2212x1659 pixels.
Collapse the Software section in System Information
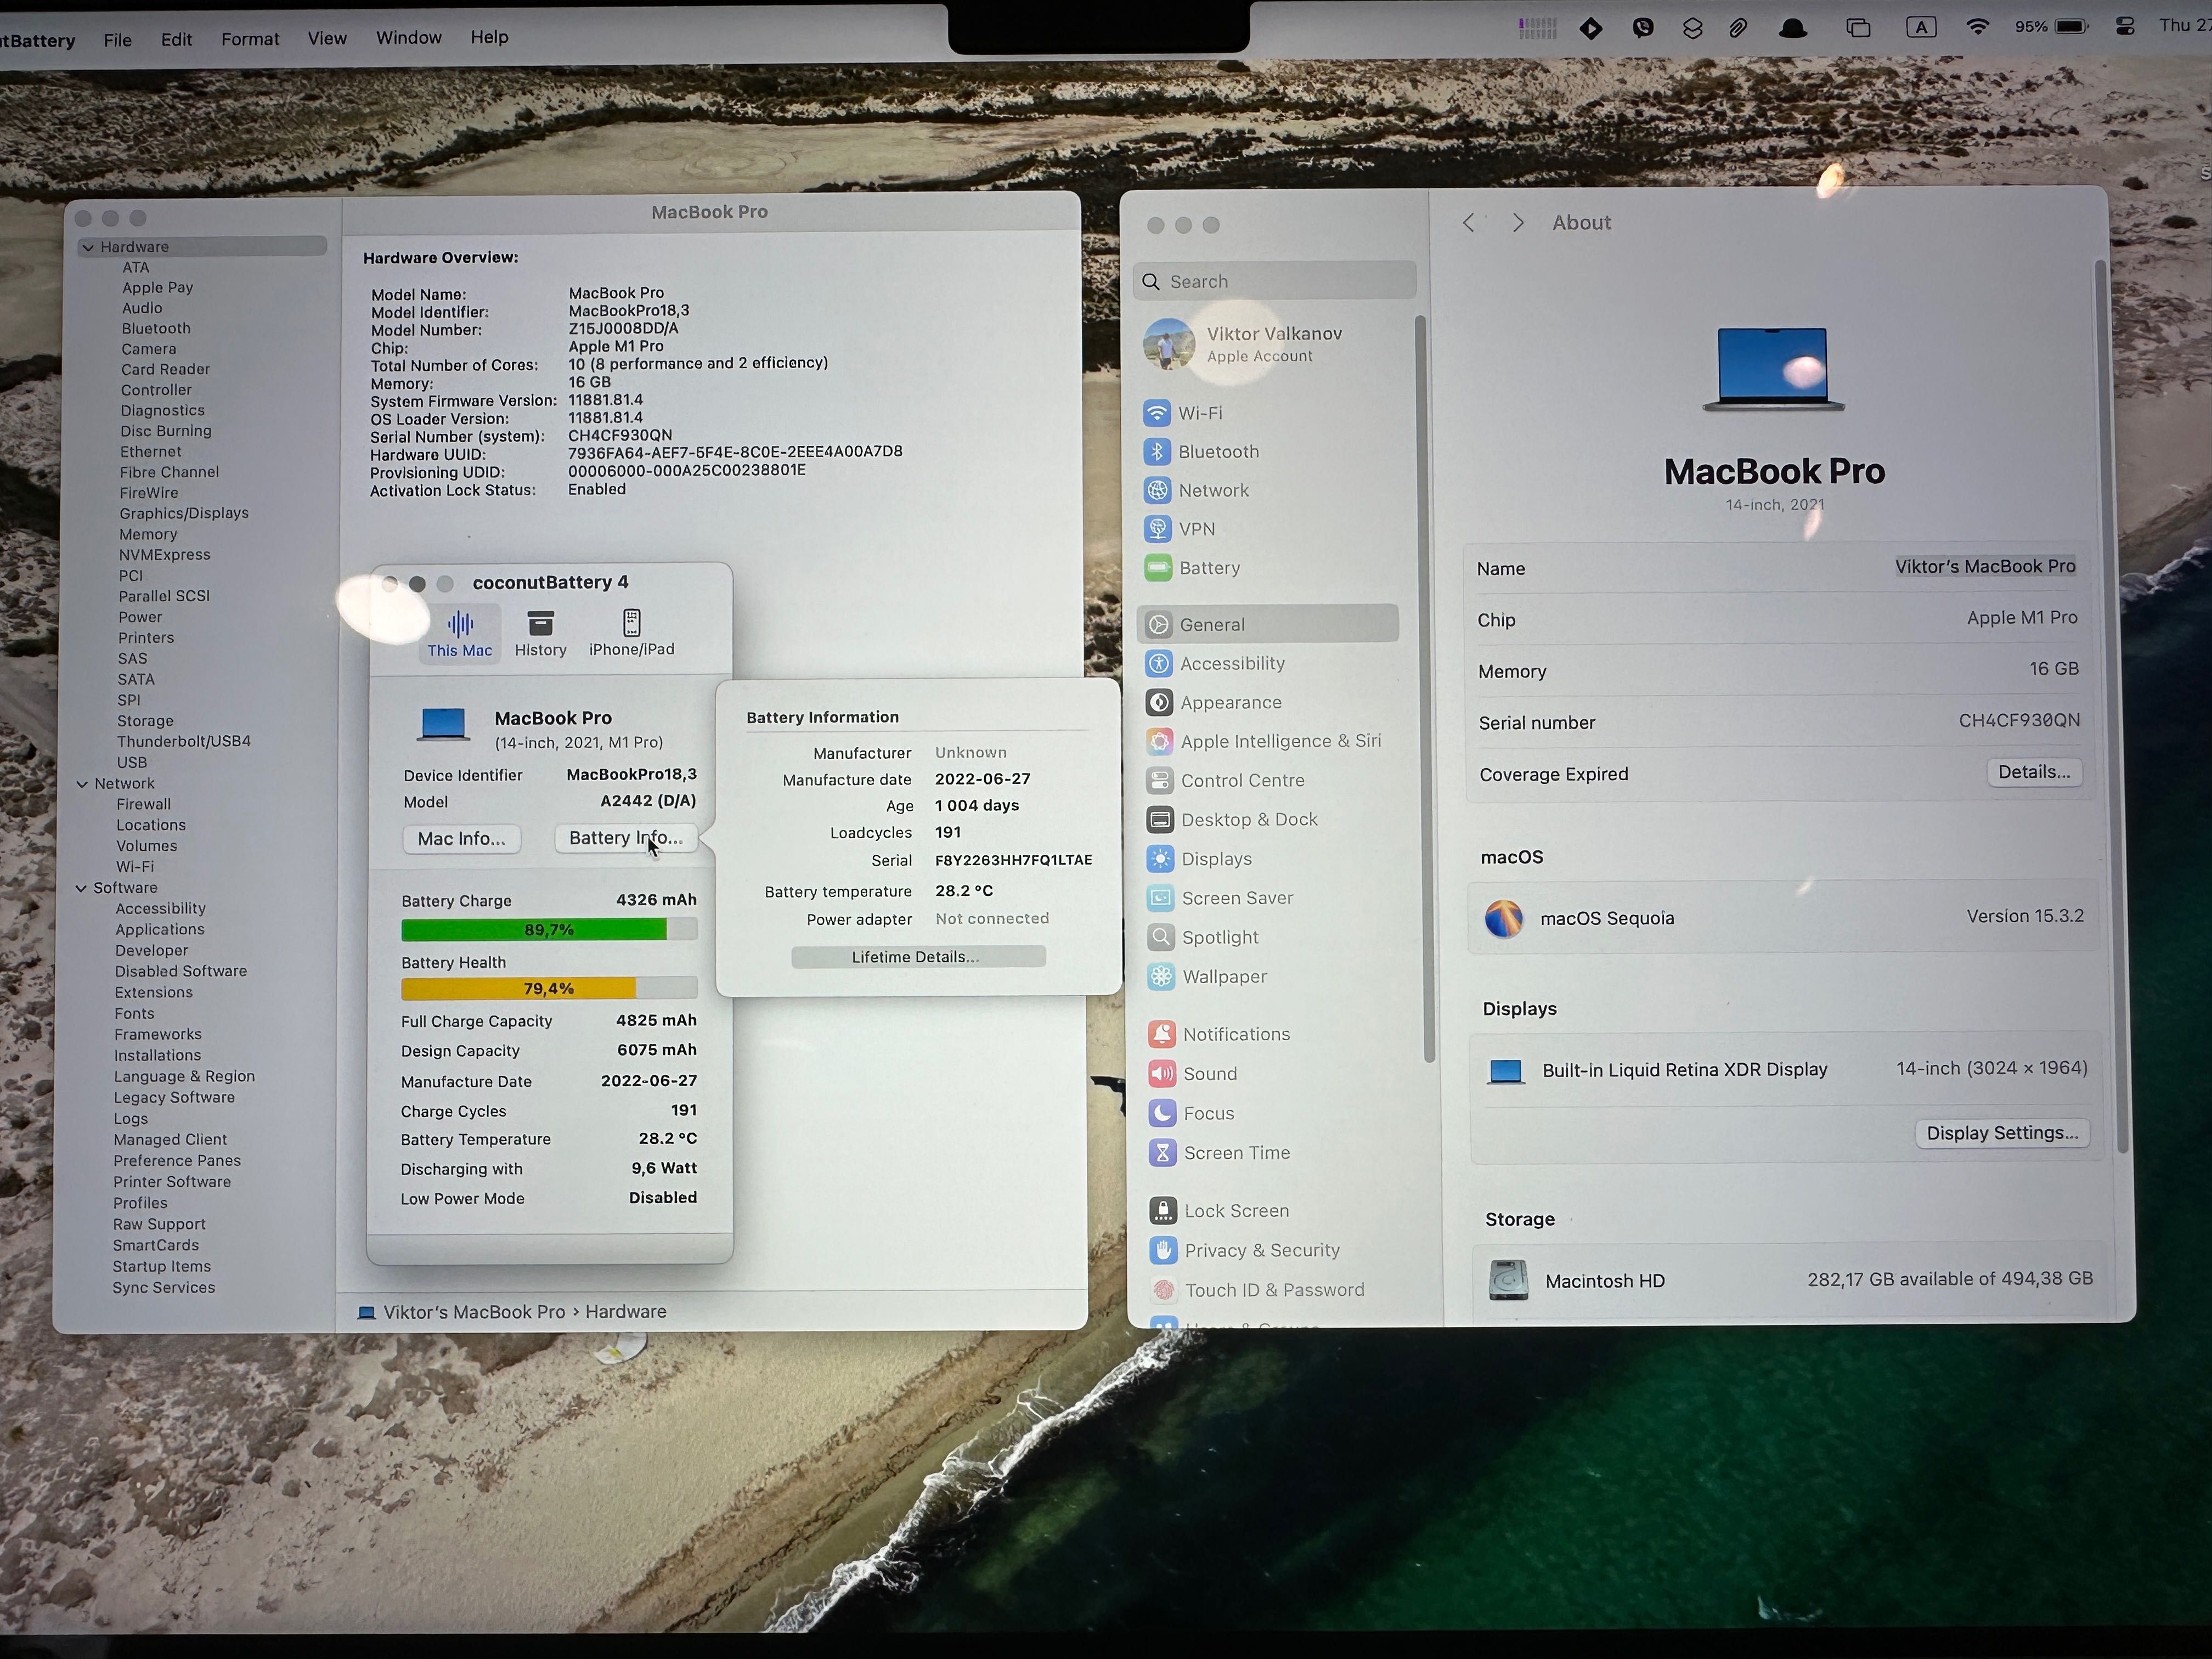point(81,888)
